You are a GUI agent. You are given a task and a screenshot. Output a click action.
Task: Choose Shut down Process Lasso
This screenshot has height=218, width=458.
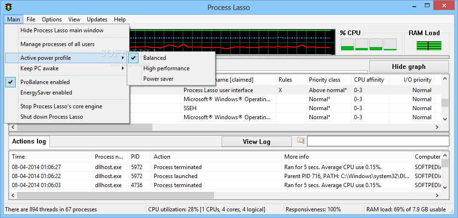pos(67,117)
